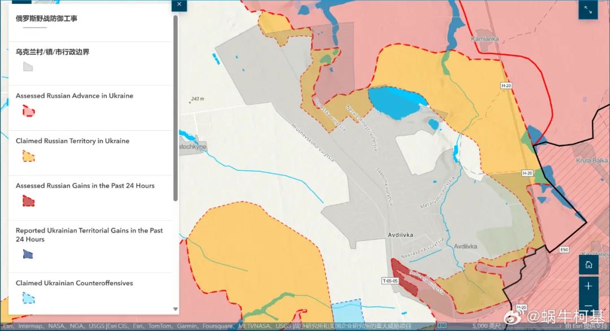Click the "Reported Ukrainian Territorial Gains" label

pyautogui.click(x=89, y=235)
